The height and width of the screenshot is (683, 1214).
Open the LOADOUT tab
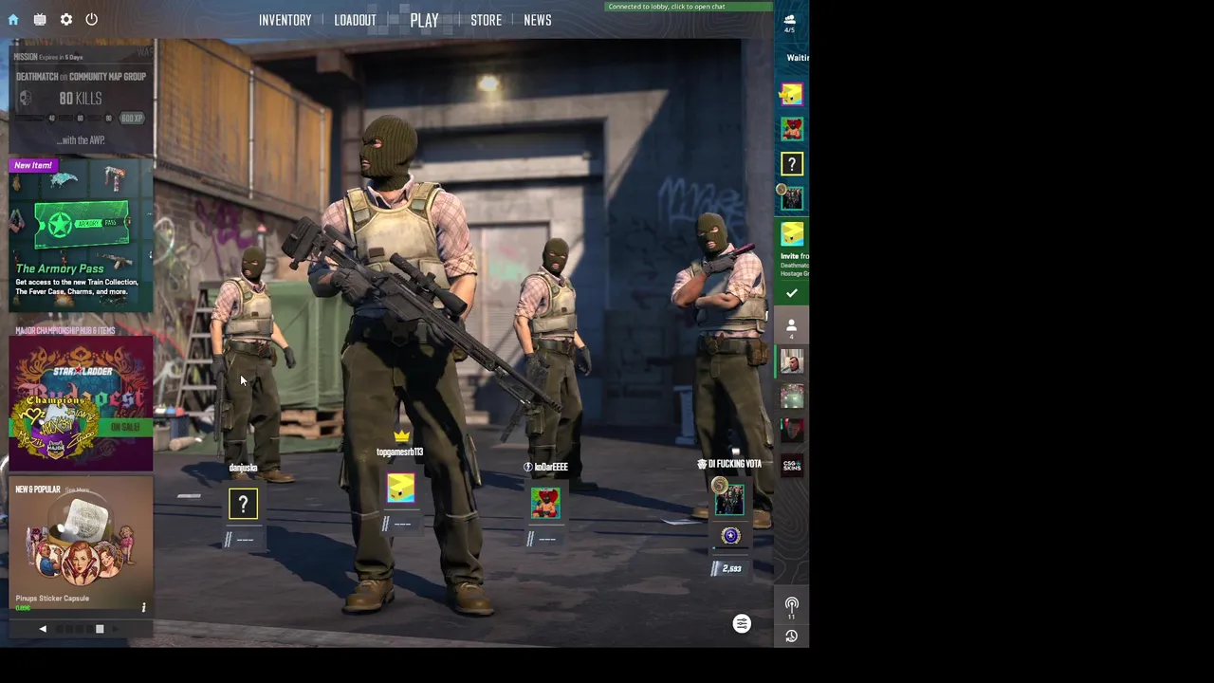355,20
